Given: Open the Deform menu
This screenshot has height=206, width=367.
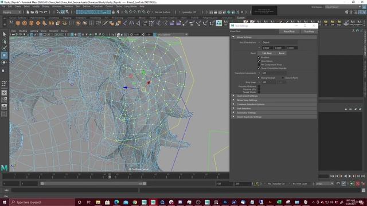Looking at the screenshot, I should tap(87, 6).
